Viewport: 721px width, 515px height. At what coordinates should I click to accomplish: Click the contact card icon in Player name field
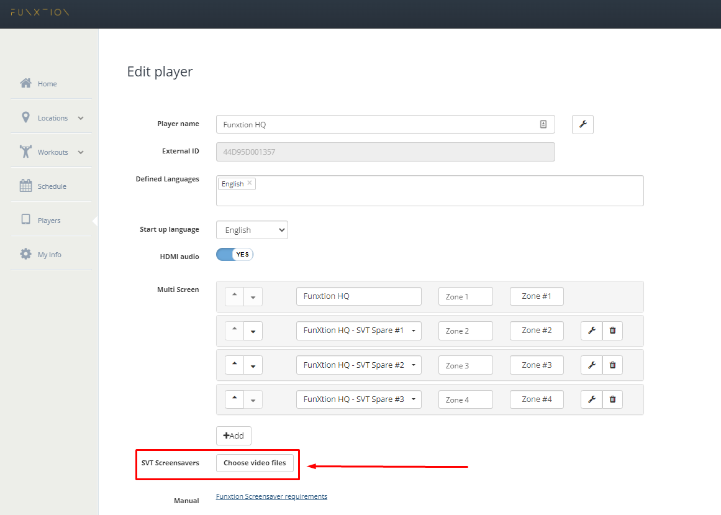[x=543, y=124]
